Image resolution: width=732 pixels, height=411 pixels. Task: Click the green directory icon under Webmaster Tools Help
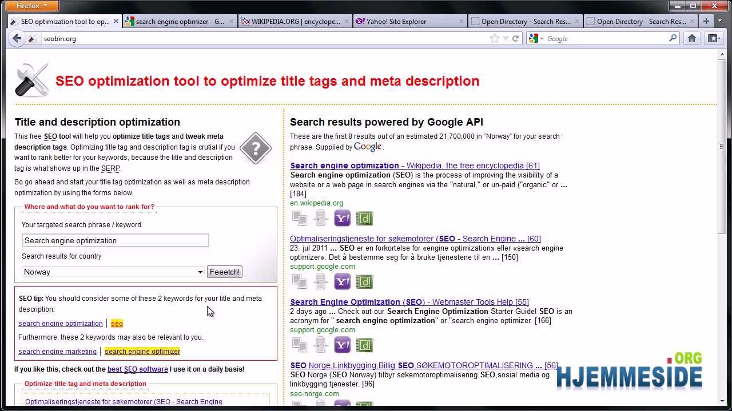click(364, 345)
